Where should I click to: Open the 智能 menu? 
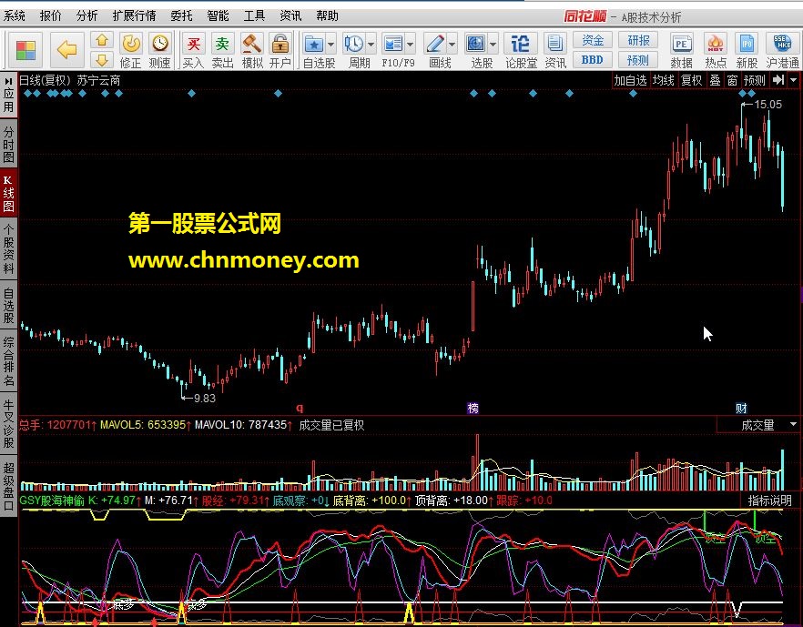coord(218,15)
